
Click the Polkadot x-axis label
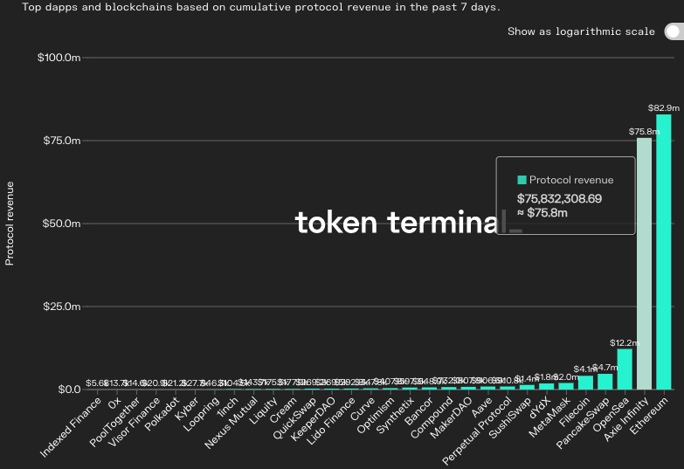tap(162, 414)
